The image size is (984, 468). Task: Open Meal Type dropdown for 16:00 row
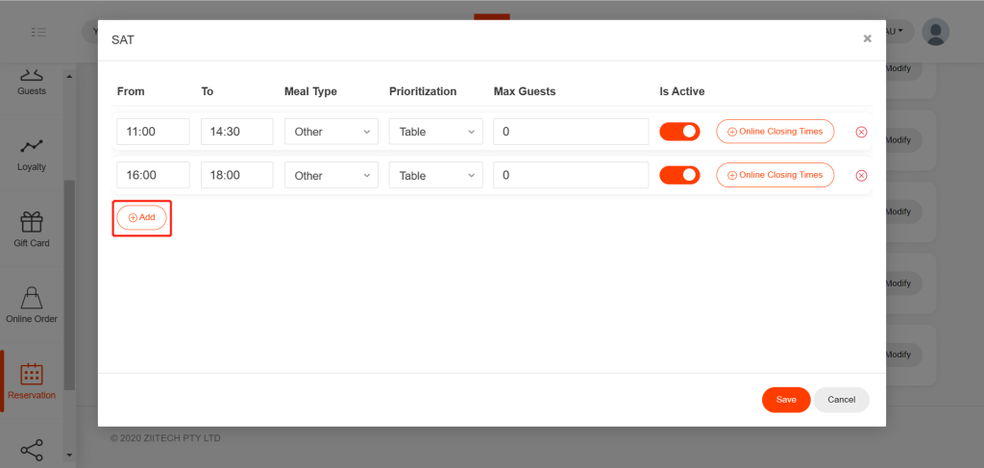coord(331,176)
